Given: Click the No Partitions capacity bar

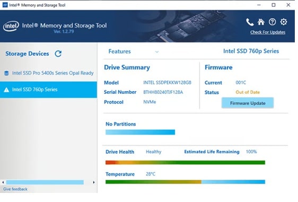Looking at the screenshot, I should point(141,132).
